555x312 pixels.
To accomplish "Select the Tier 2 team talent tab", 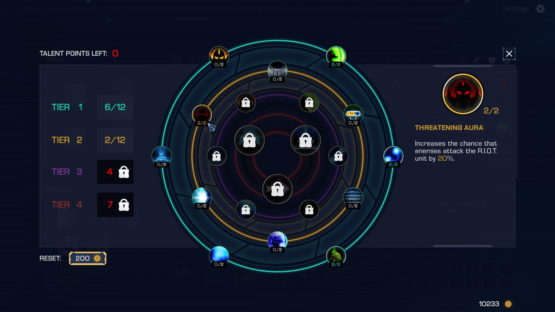I will pyautogui.click(x=87, y=140).
